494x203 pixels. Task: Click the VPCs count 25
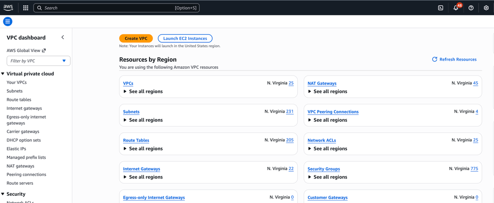pyautogui.click(x=291, y=83)
